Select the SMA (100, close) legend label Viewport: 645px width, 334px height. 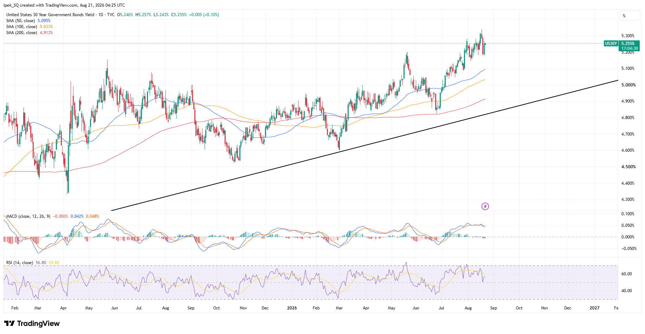(x=22, y=27)
